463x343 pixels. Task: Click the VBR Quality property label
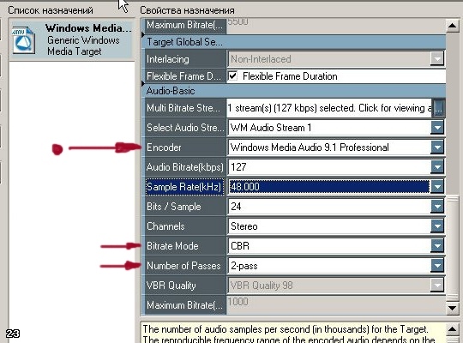(x=185, y=285)
